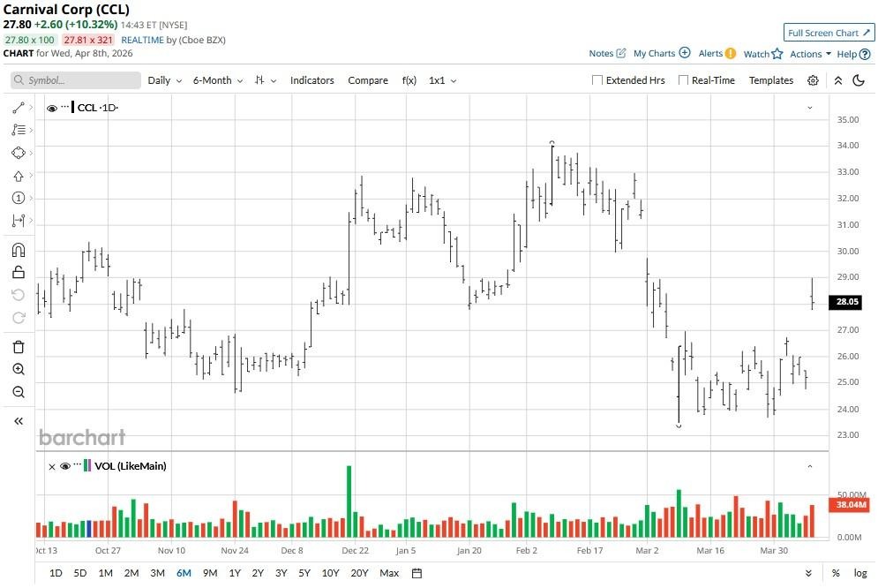Open the Help link

[x=854, y=55]
